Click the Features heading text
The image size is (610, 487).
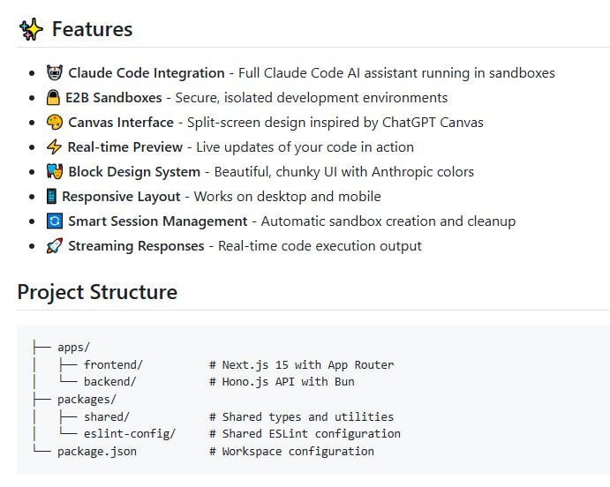pos(92,29)
